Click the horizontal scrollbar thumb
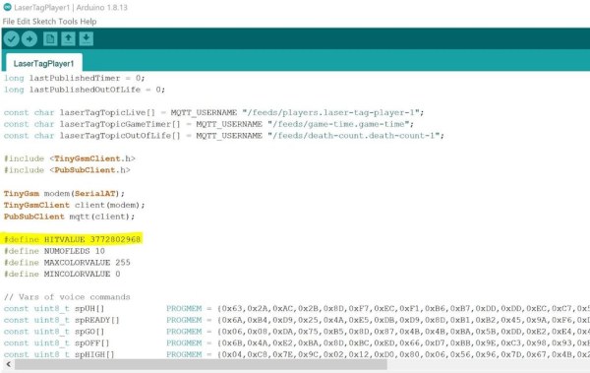The width and height of the screenshot is (590, 373). [x=201, y=364]
